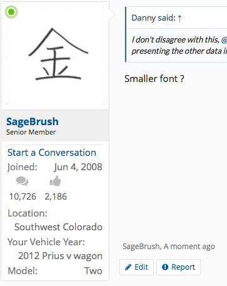Click the messages speech bubble icon
This screenshot has width=227, height=286.
click(x=22, y=181)
